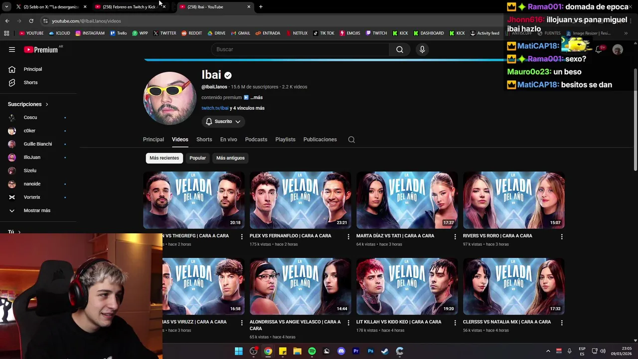
Task: Click Ibai's channel avatar picture
Action: [169, 98]
